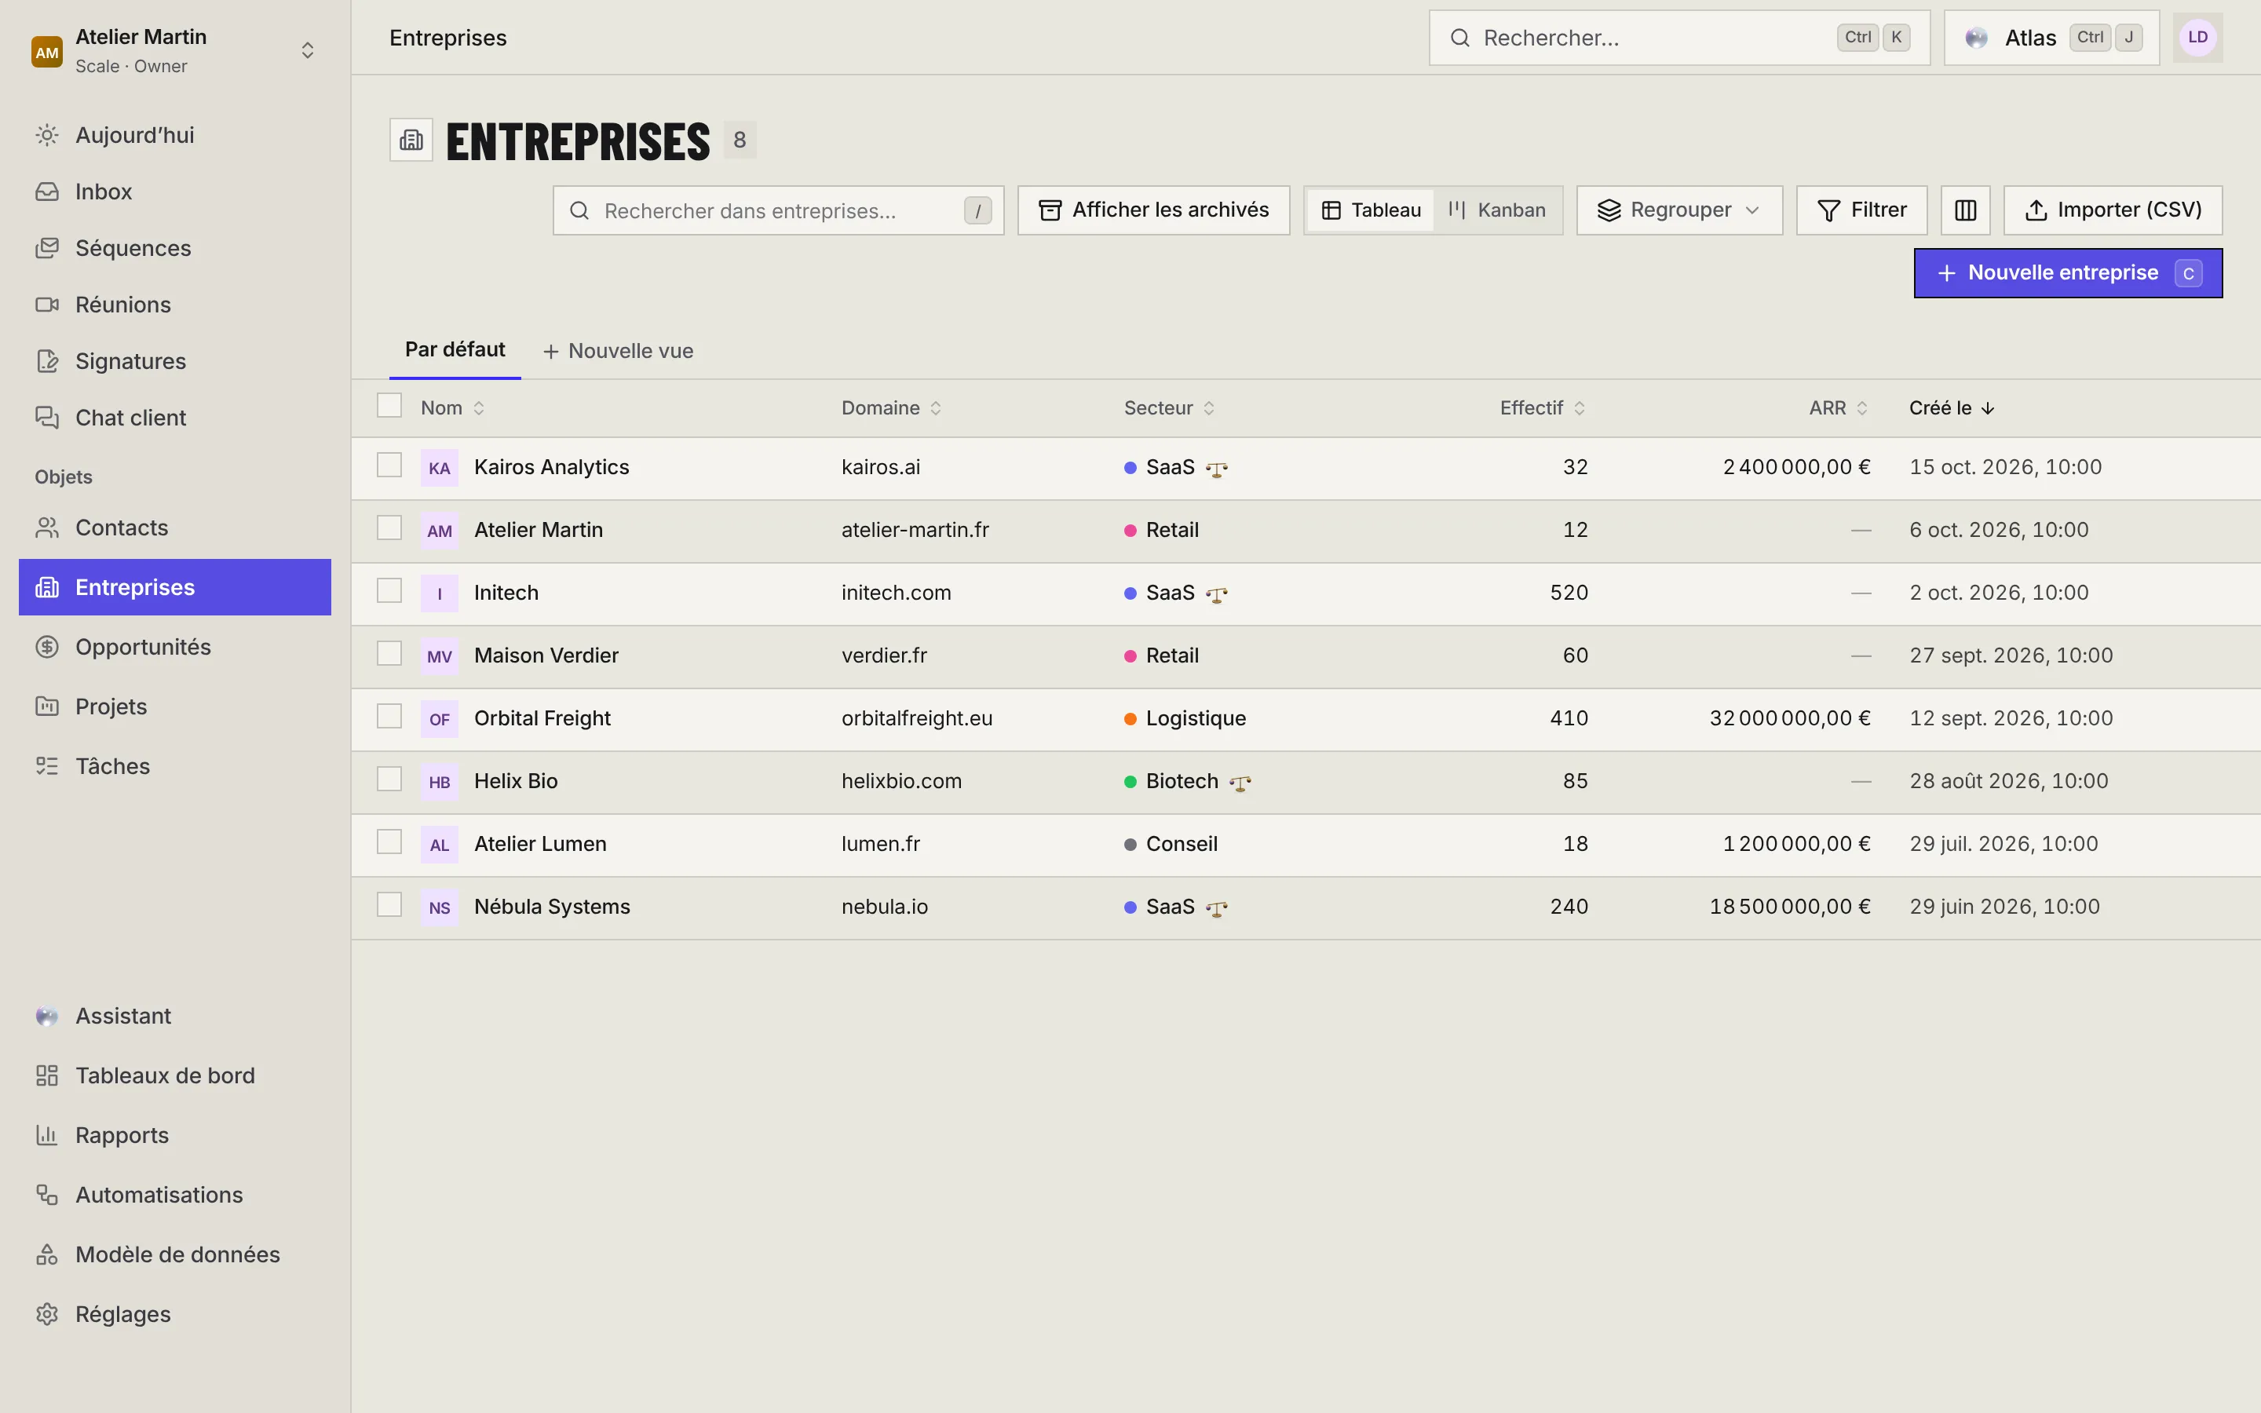Click the LD user avatar
This screenshot has width=2261, height=1413.
tap(2197, 38)
